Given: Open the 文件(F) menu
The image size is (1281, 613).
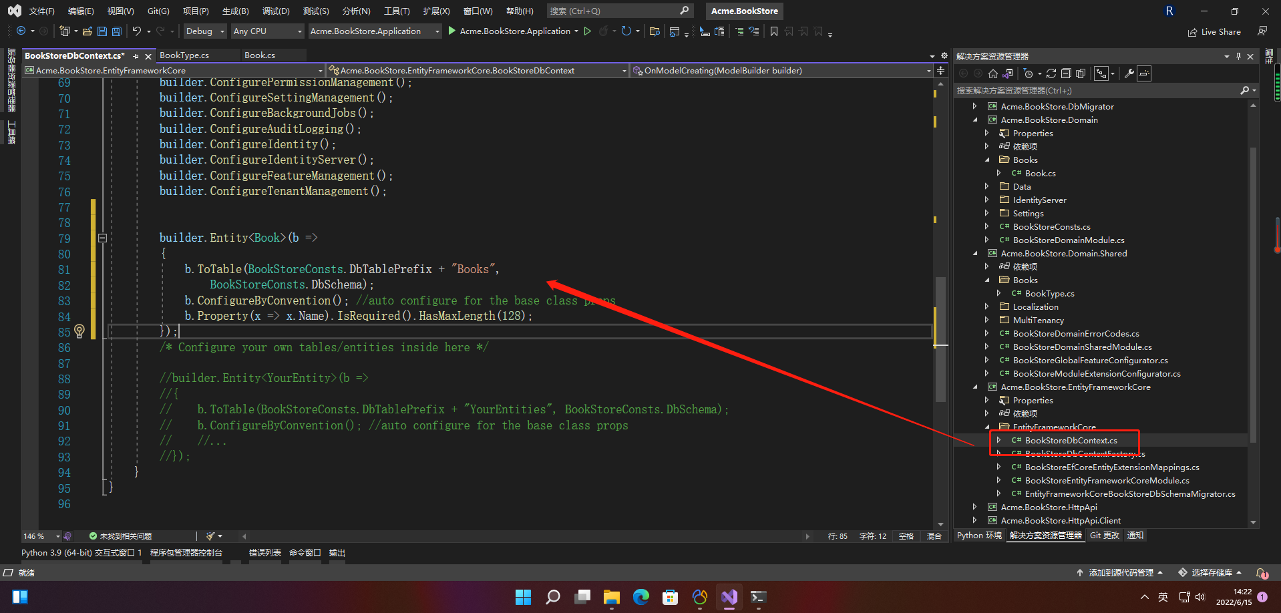Looking at the screenshot, I should pos(41,11).
